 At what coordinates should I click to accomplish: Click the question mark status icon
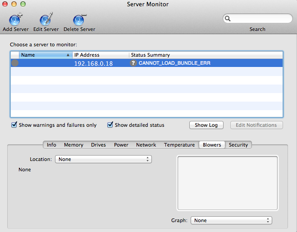pyautogui.click(x=133, y=63)
